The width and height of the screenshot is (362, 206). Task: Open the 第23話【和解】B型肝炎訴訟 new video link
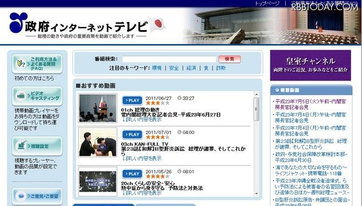(x=311, y=144)
